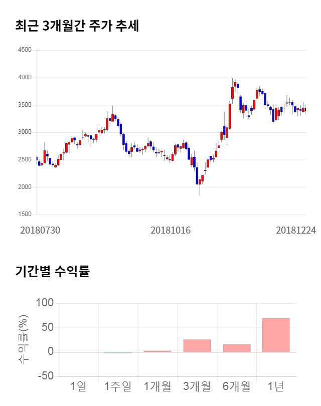Click the 6개월 return bar

click(236, 348)
